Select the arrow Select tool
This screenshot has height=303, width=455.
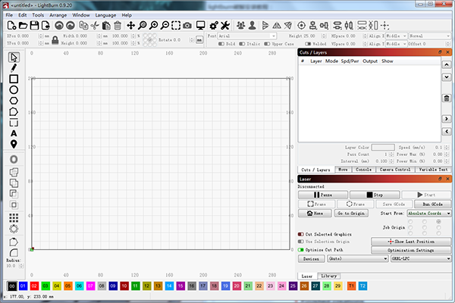point(14,58)
